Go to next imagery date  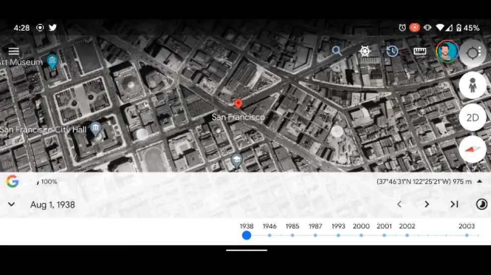click(x=427, y=204)
